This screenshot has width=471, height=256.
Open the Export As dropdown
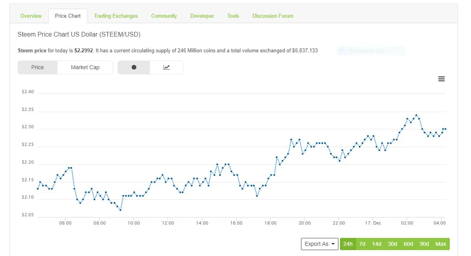tap(320, 244)
